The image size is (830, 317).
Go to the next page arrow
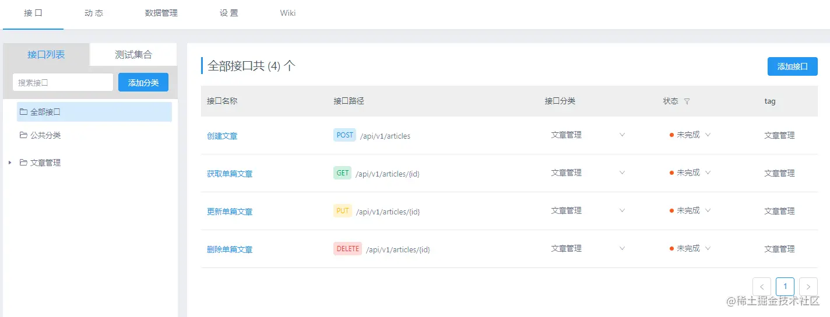coord(808,287)
